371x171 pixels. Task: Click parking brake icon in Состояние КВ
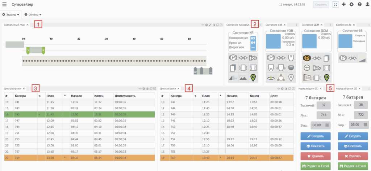[233, 58]
